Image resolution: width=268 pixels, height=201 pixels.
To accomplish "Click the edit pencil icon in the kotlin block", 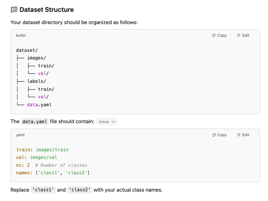I will pyautogui.click(x=239, y=35).
